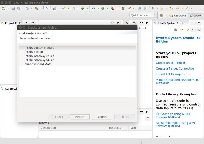Expand the Previous Annotation dropdown arrow
Image resolution: width=204 pixels, height=144 pixels.
pos(167,8)
